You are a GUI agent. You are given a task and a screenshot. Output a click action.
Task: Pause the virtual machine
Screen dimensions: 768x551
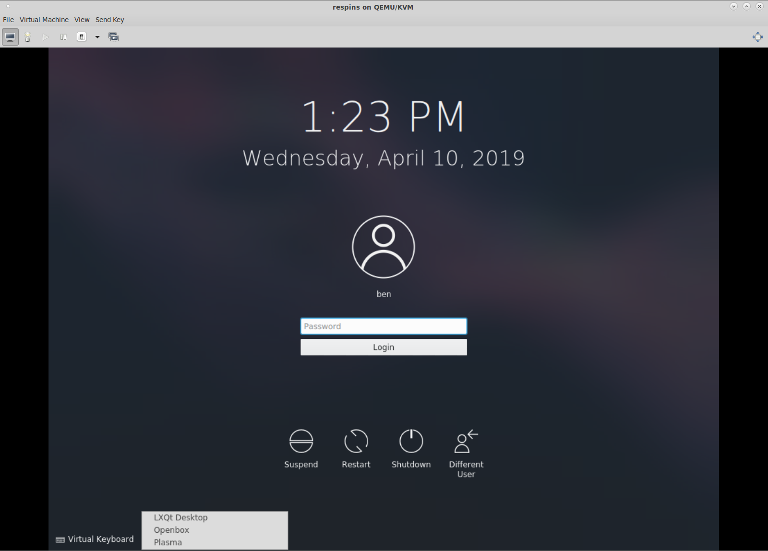(x=63, y=37)
